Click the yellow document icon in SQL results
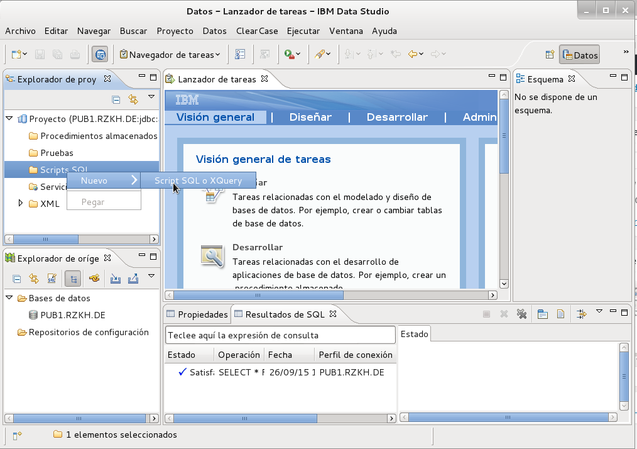The image size is (637, 449). [x=560, y=314]
